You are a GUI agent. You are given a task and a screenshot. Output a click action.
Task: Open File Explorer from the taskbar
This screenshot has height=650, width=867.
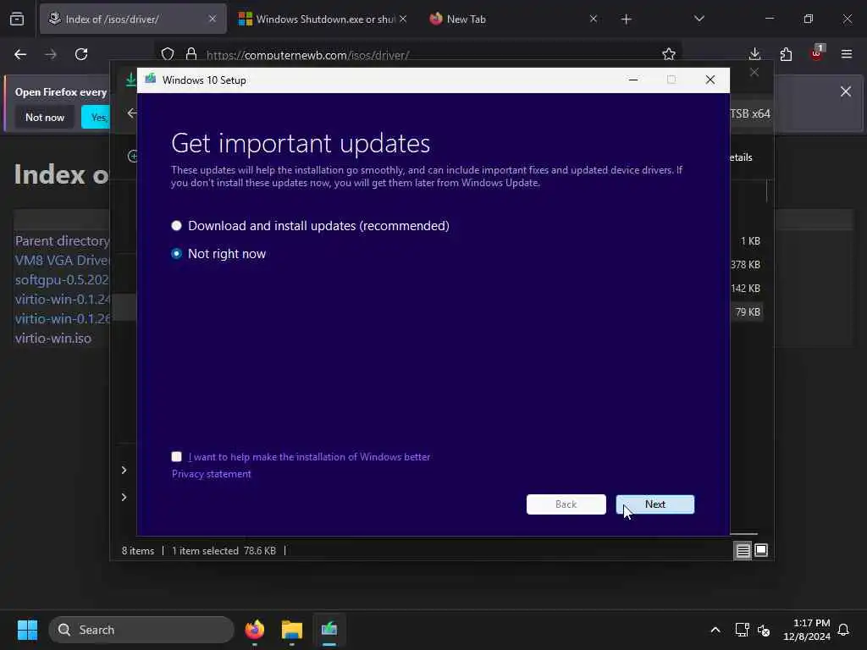click(x=292, y=630)
